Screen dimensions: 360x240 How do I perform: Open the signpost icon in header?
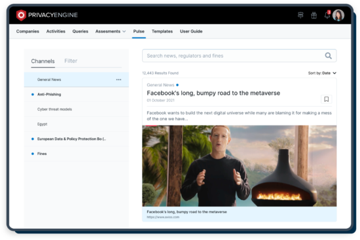pos(300,16)
